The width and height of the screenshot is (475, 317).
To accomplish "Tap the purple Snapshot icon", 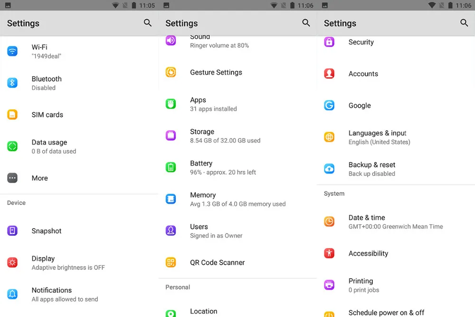I will click(12, 231).
